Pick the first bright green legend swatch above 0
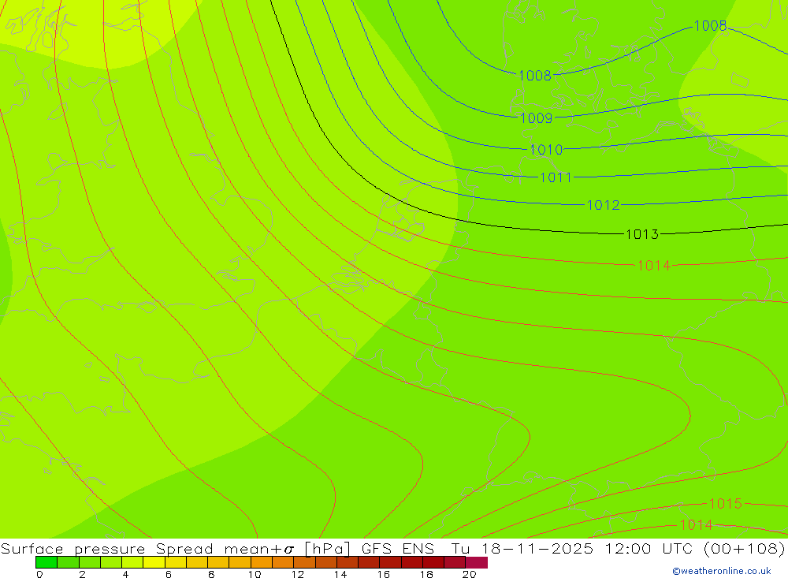The image size is (788, 578). pyautogui.click(x=46, y=562)
